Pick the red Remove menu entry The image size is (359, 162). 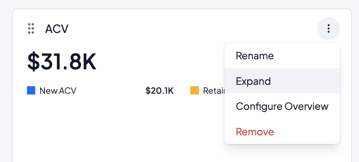pyautogui.click(x=255, y=132)
